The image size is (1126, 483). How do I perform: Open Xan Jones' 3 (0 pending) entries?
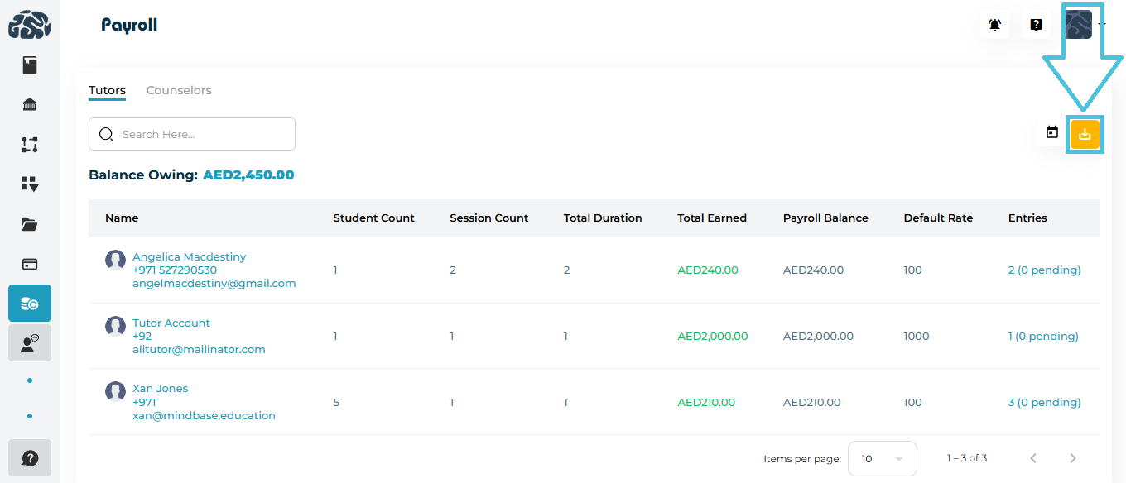[x=1044, y=402]
